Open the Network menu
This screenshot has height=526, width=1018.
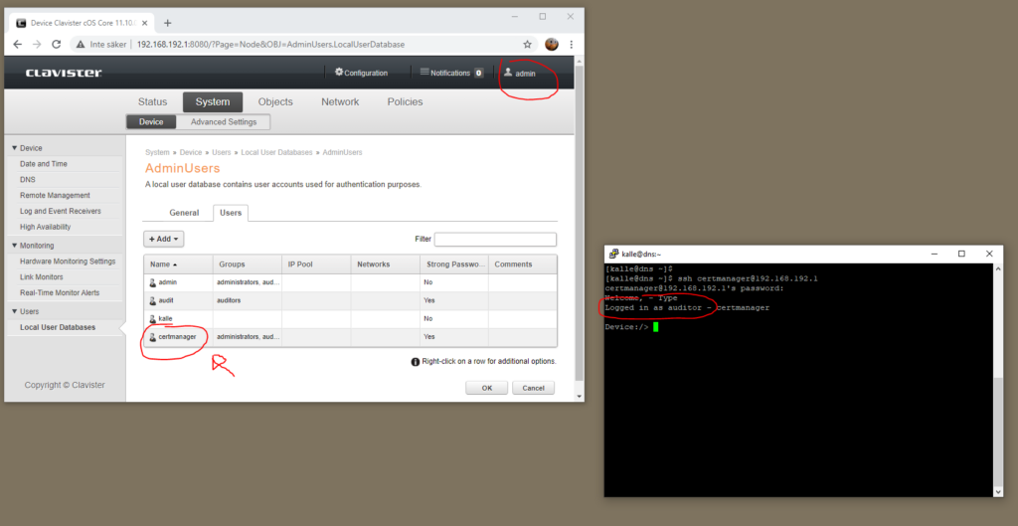pos(340,102)
